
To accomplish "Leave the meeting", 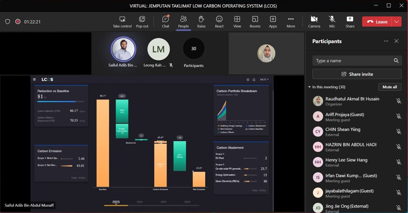I will (377, 22).
